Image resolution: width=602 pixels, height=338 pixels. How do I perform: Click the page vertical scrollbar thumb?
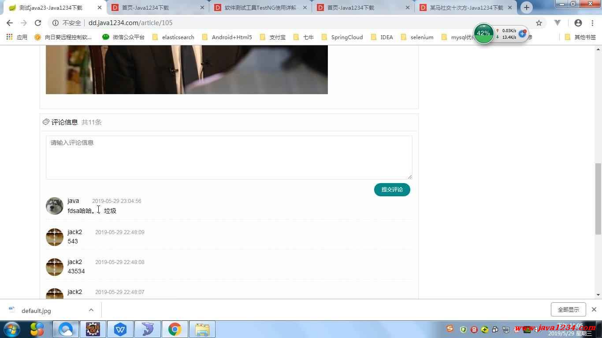coord(598,198)
